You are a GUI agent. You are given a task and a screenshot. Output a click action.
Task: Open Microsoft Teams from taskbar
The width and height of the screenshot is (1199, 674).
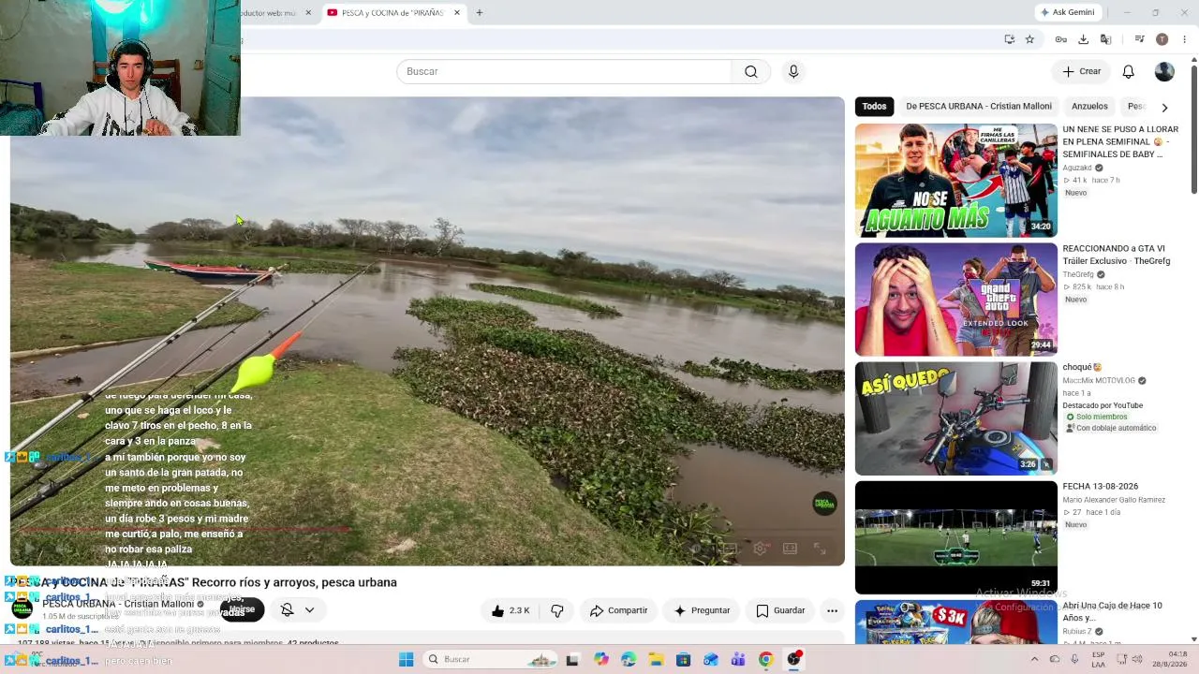739,660
